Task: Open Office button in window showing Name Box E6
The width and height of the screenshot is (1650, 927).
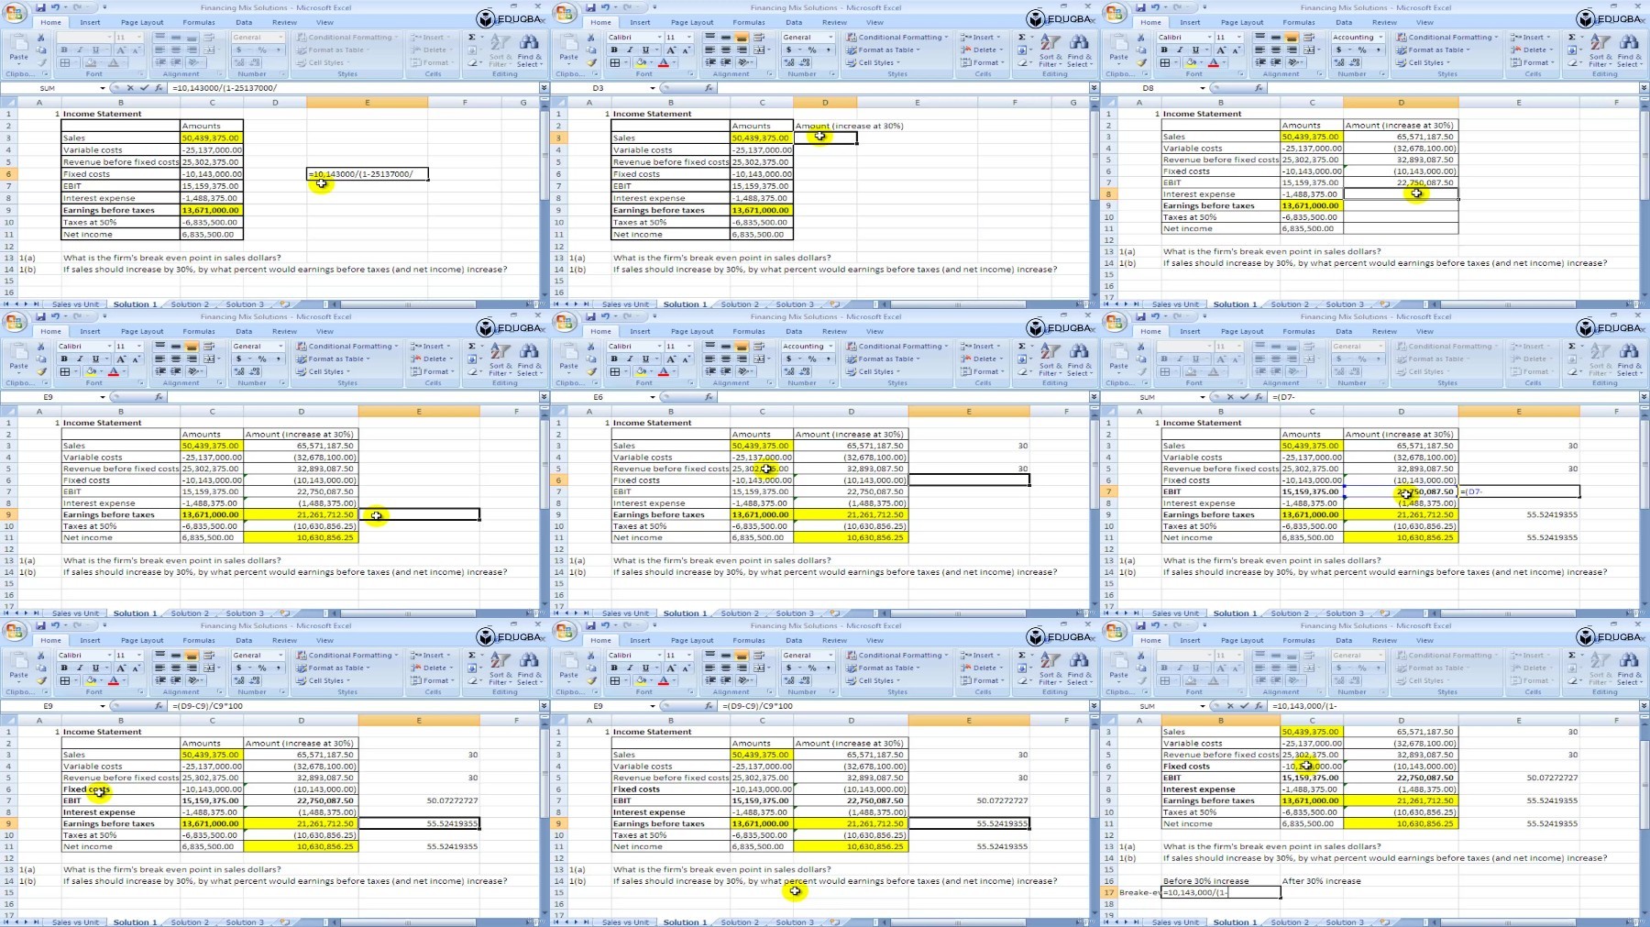Action: (x=566, y=322)
